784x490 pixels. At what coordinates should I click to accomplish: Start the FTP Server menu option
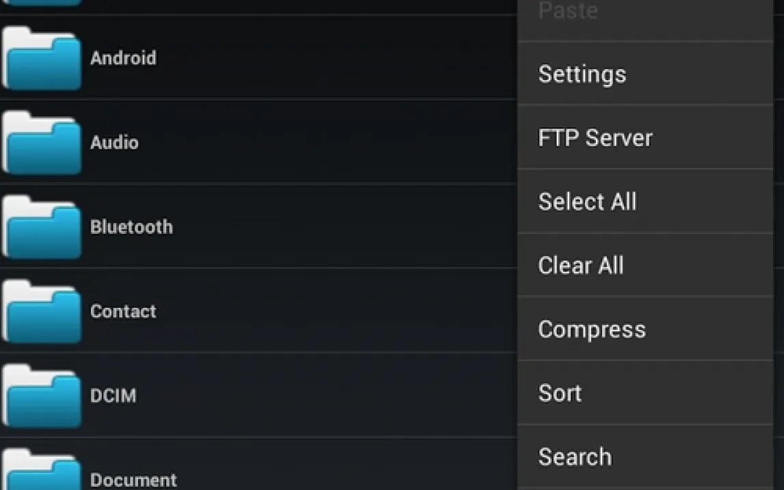coord(595,138)
